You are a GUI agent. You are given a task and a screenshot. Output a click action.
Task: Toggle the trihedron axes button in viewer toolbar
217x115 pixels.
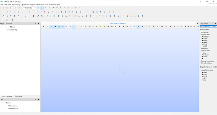(x=74, y=27)
